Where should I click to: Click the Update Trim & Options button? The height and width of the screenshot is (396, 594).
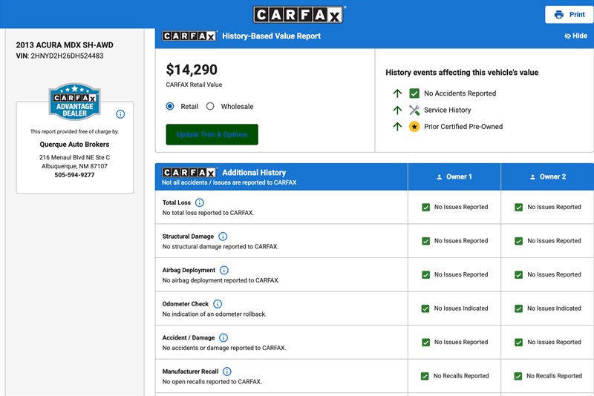(212, 135)
